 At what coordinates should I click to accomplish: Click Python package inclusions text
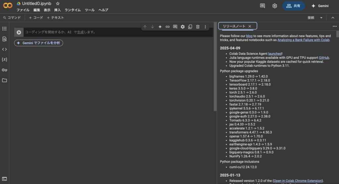240,162
